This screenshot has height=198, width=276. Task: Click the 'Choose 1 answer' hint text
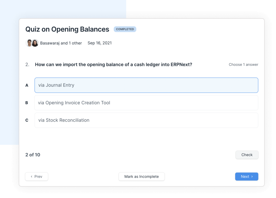243,65
